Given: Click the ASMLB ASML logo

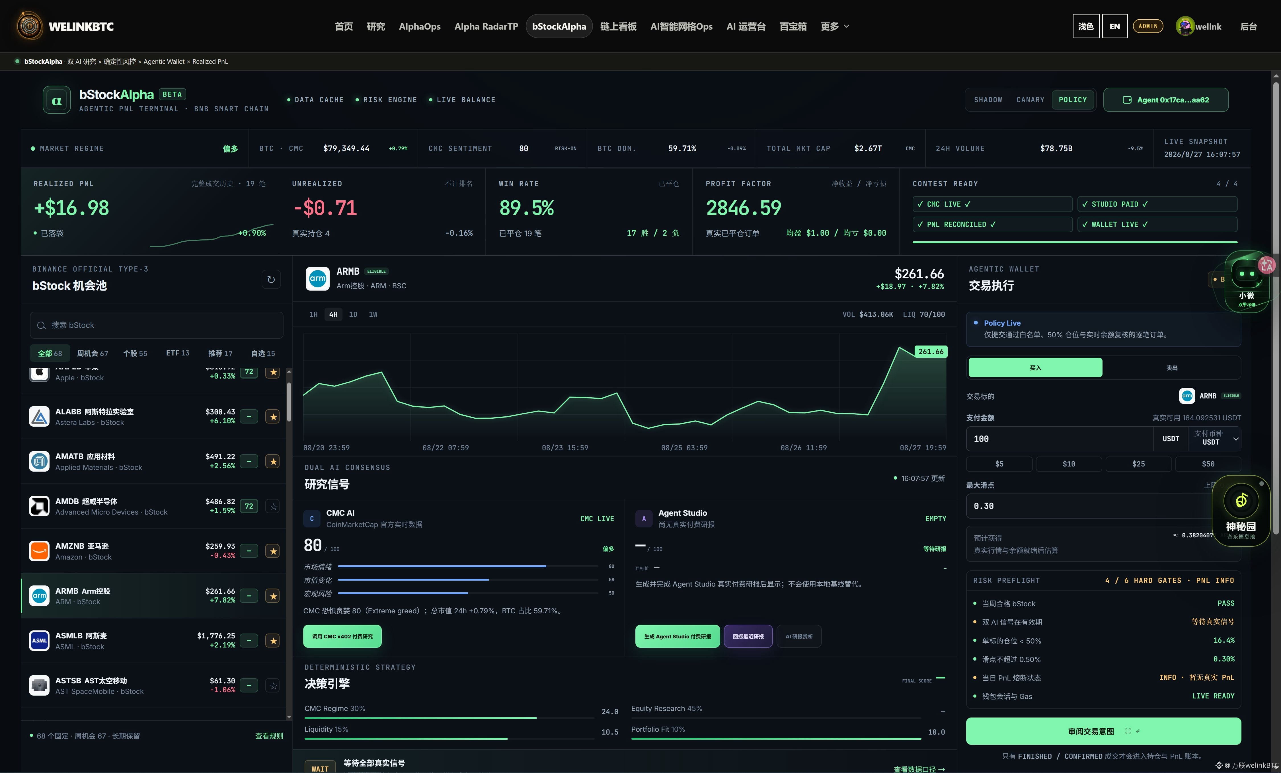Looking at the screenshot, I should [x=39, y=640].
